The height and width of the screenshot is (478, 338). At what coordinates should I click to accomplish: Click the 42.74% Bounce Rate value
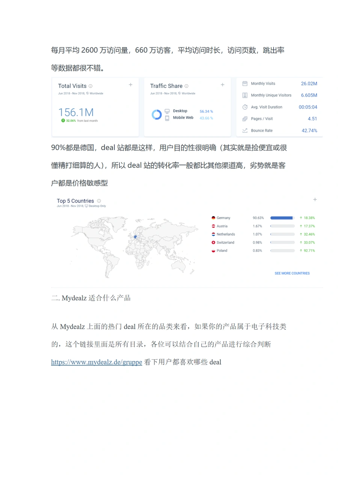pyautogui.click(x=309, y=130)
